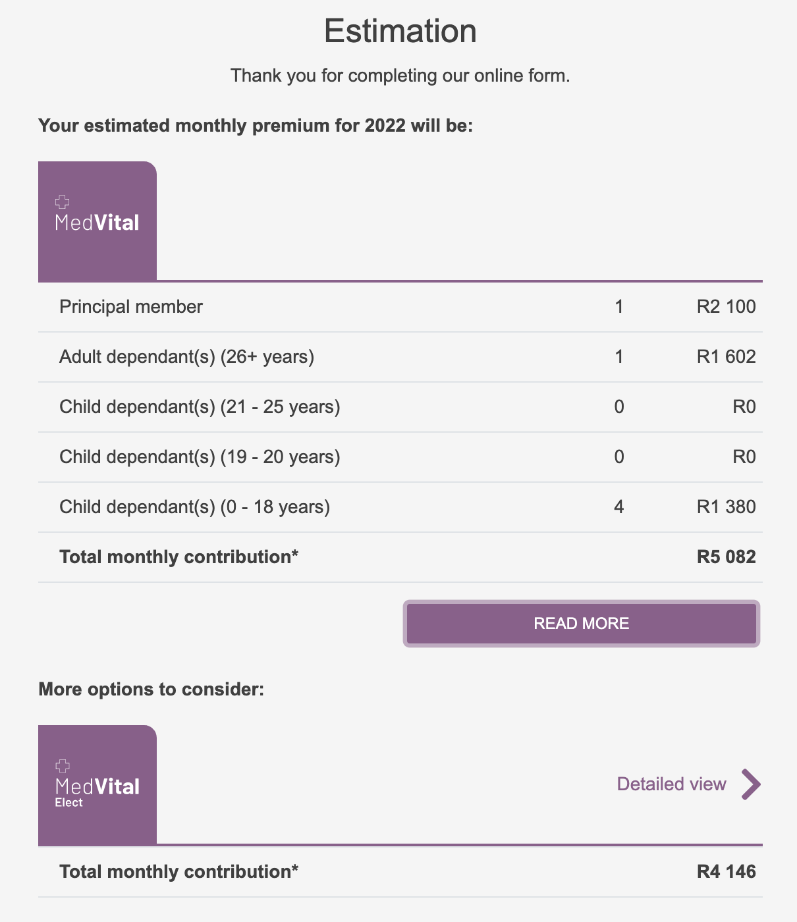Select the Adult dependant(s) (26+ years) row

pos(400,357)
